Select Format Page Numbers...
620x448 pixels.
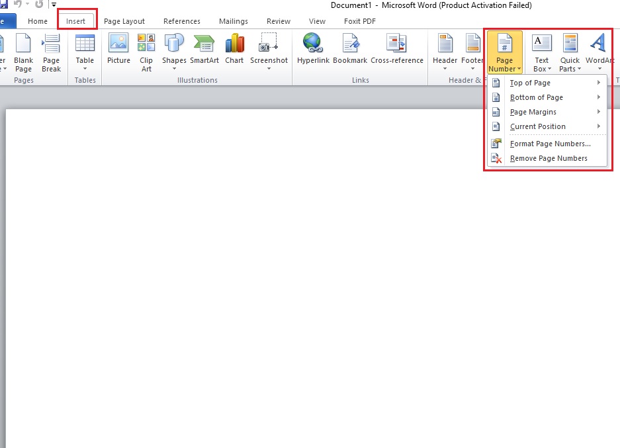[547, 144]
